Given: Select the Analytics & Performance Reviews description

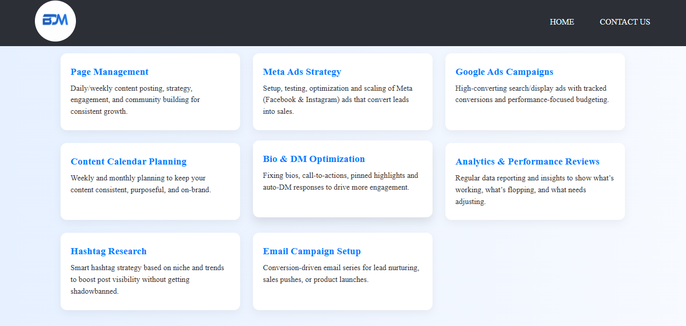Looking at the screenshot, I should pyautogui.click(x=534, y=190).
